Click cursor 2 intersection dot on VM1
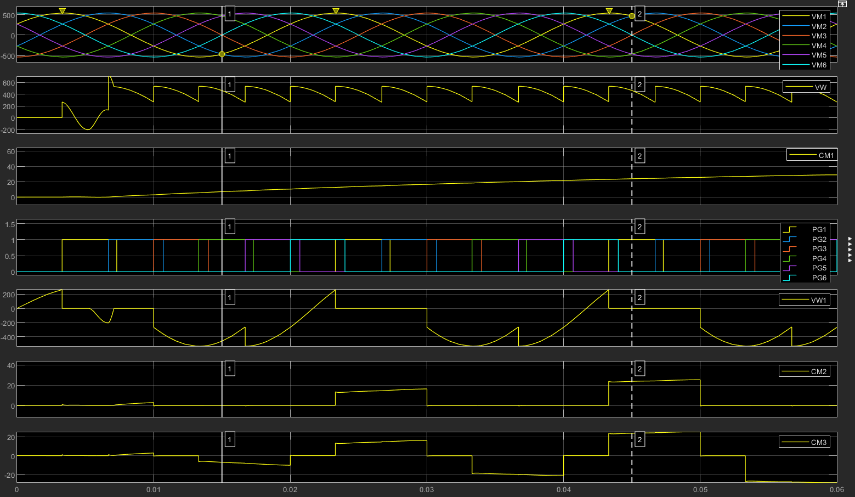The width and height of the screenshot is (855, 497). 632,16
